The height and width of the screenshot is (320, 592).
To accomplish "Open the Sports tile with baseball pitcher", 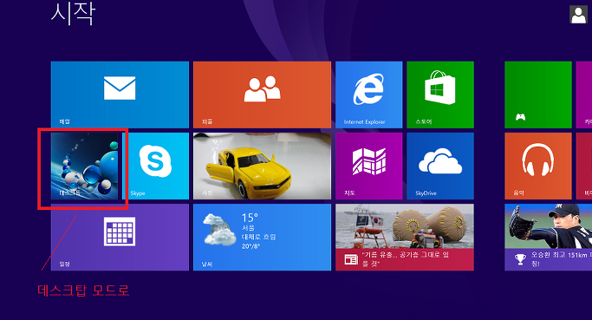I will (548, 238).
